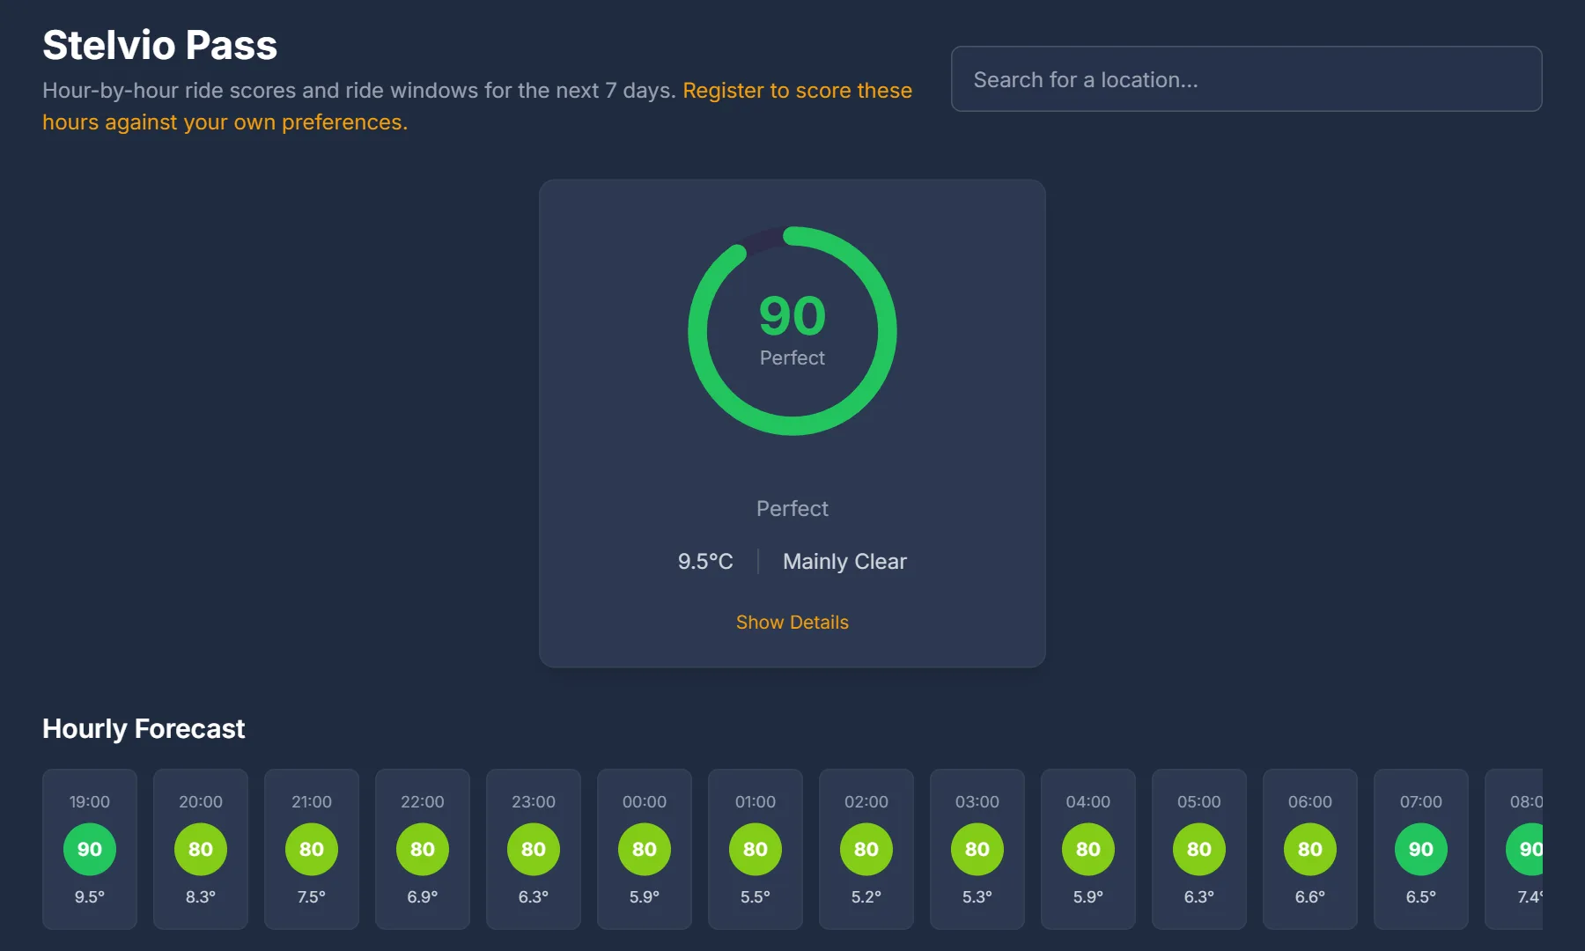The image size is (1585, 951).
Task: Select the 20:00 score badge
Action: 201,849
